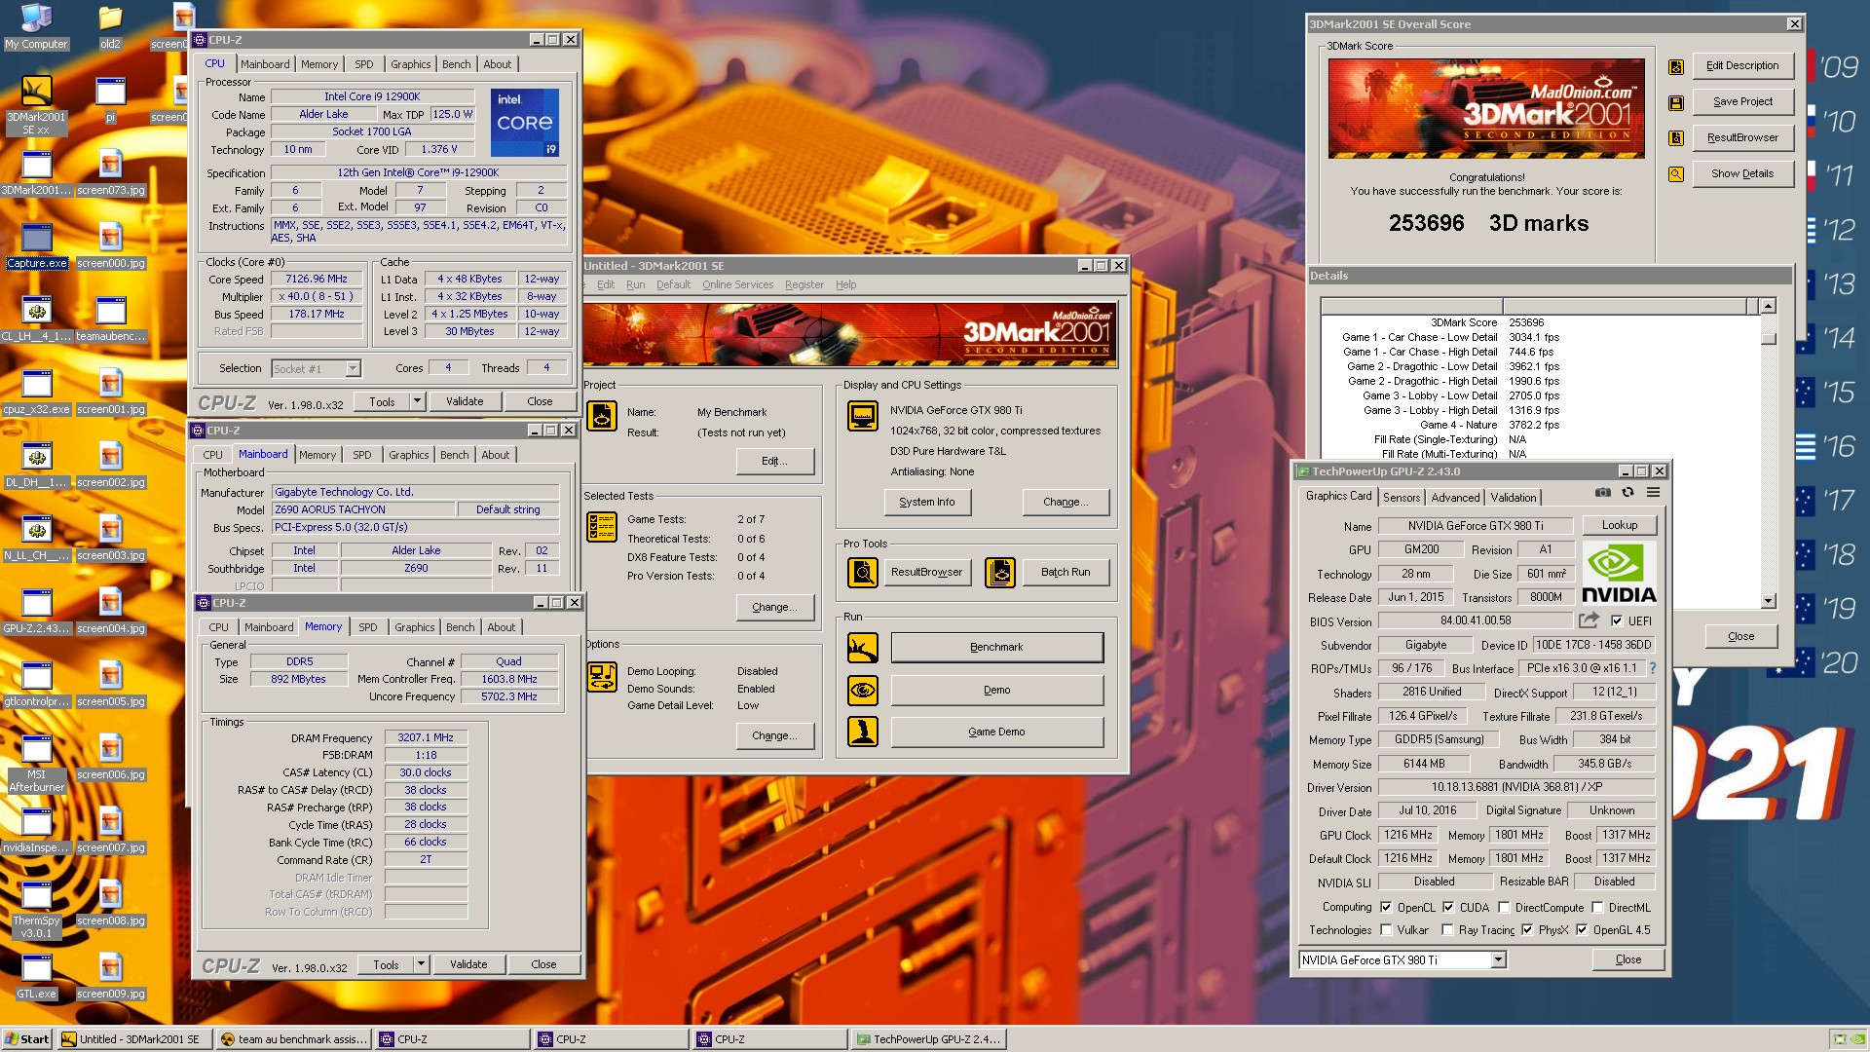
Task: Toggle the CUDA checkbox in GPU-Z
Action: (x=1448, y=907)
